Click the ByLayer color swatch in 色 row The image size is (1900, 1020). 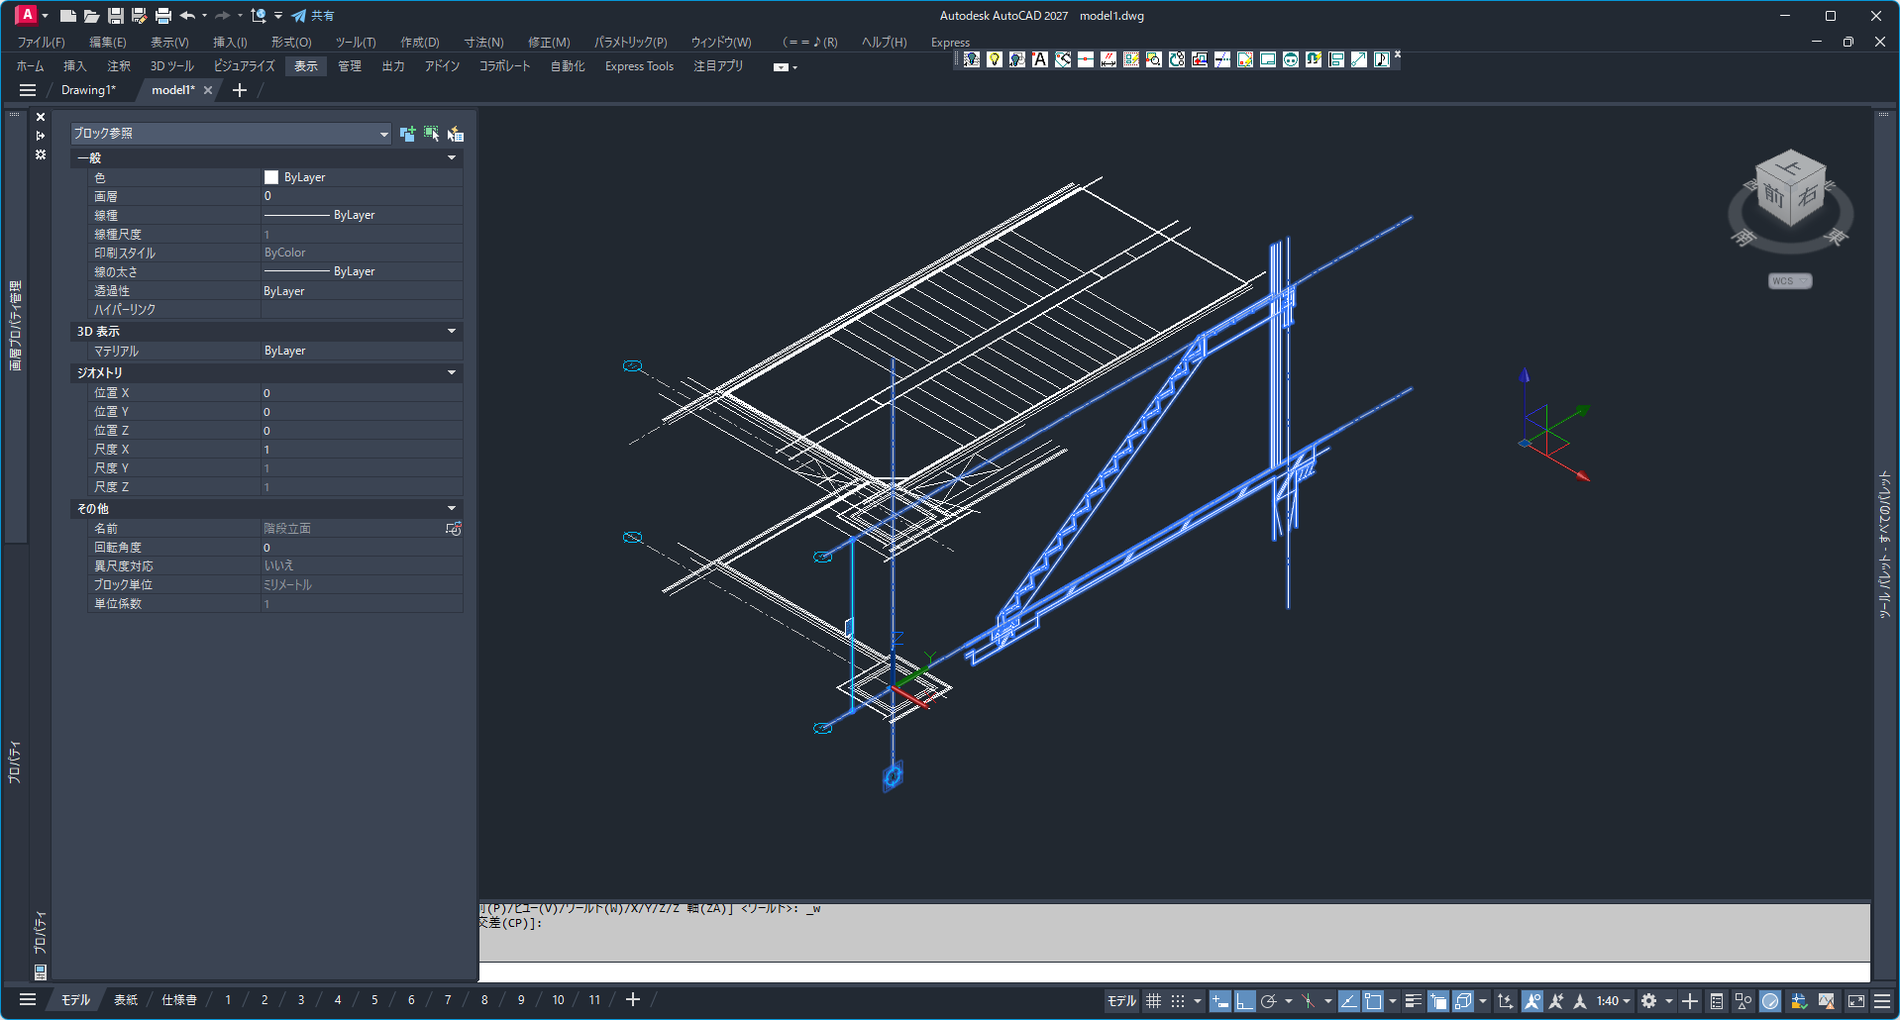coord(271,177)
